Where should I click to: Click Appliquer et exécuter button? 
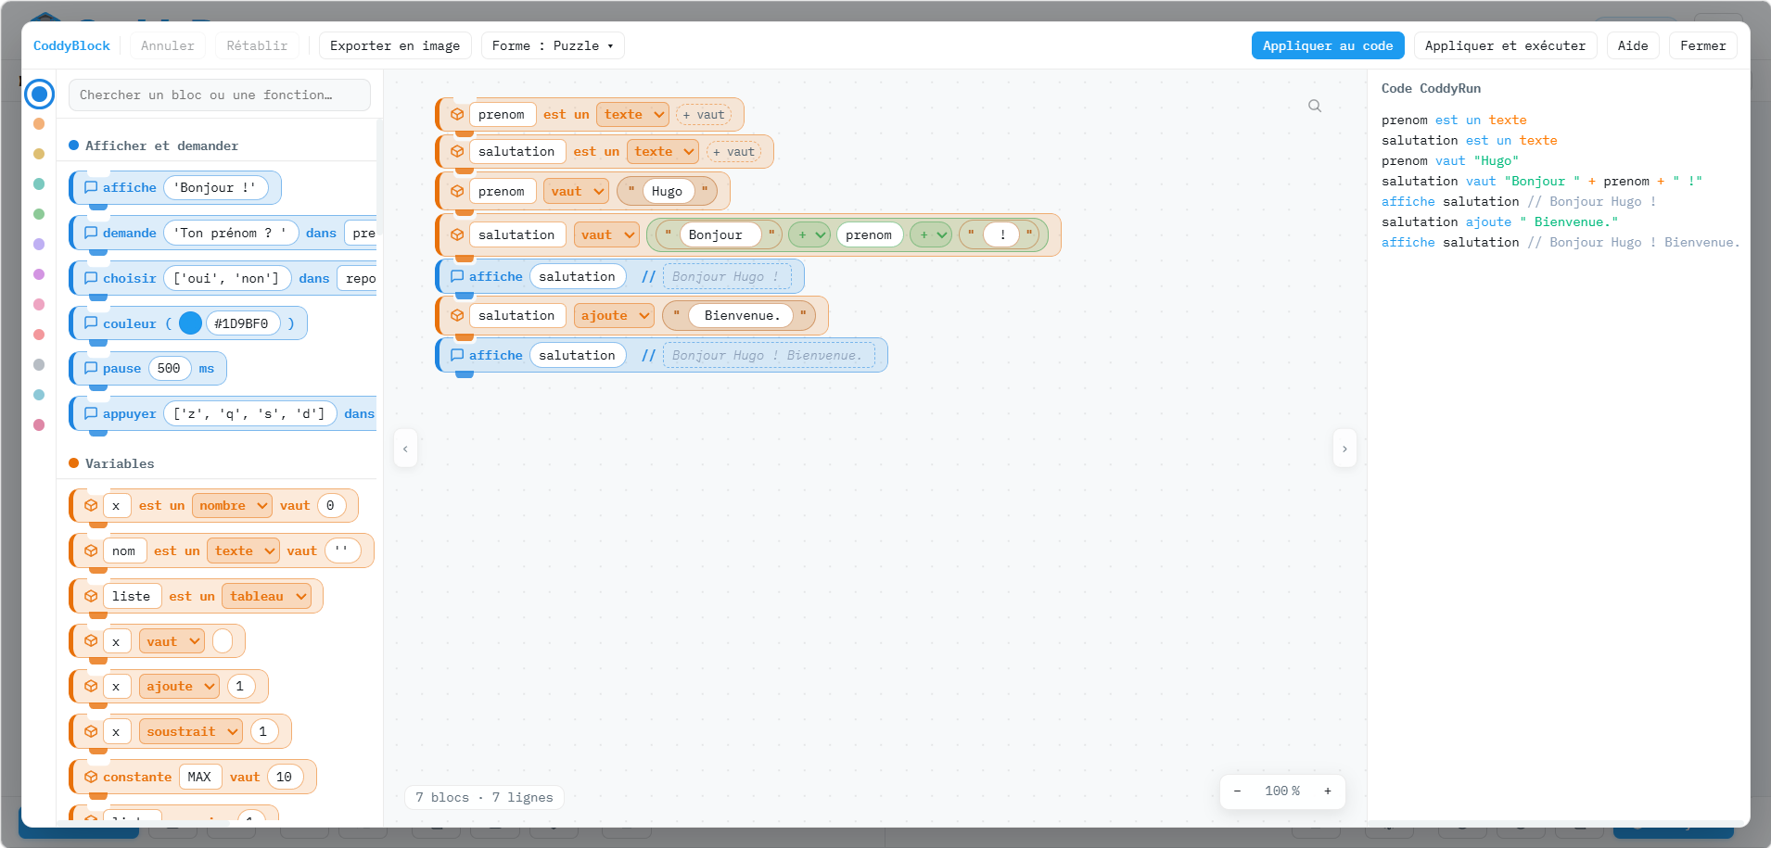tap(1505, 45)
